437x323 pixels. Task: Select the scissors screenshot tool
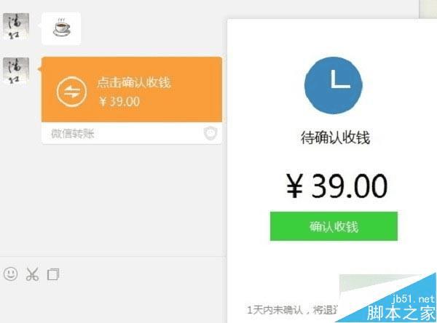tap(32, 274)
